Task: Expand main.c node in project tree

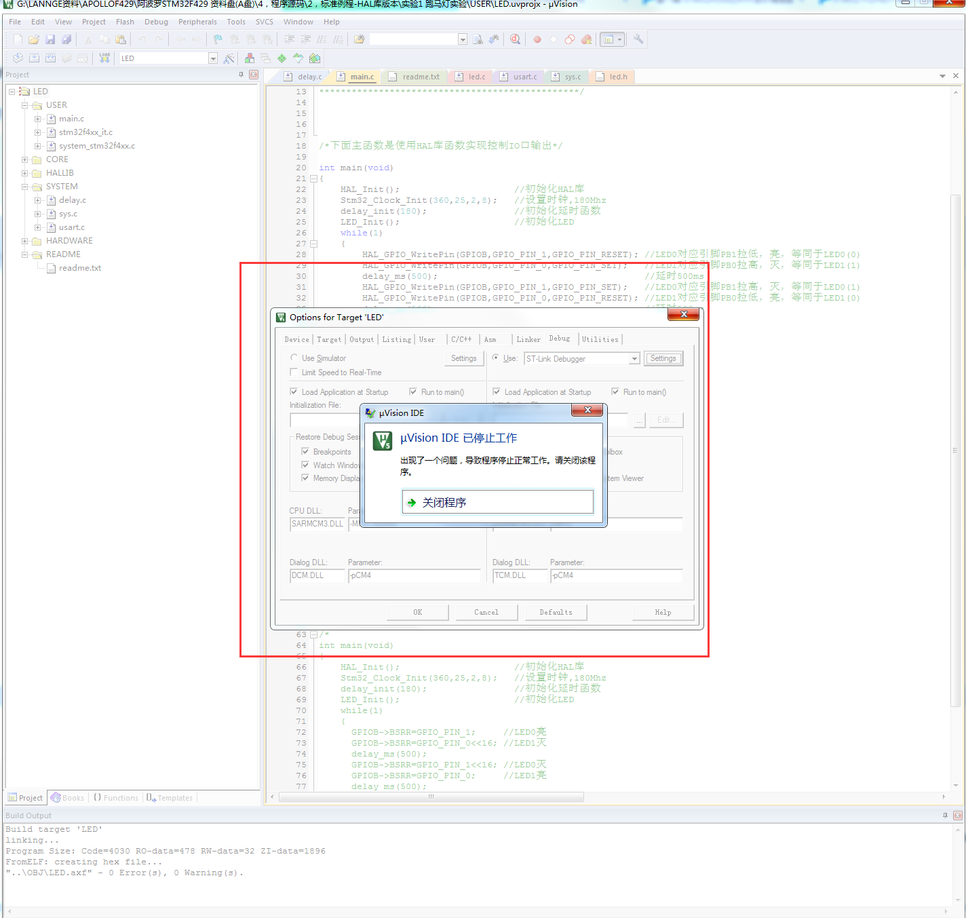Action: 38,119
